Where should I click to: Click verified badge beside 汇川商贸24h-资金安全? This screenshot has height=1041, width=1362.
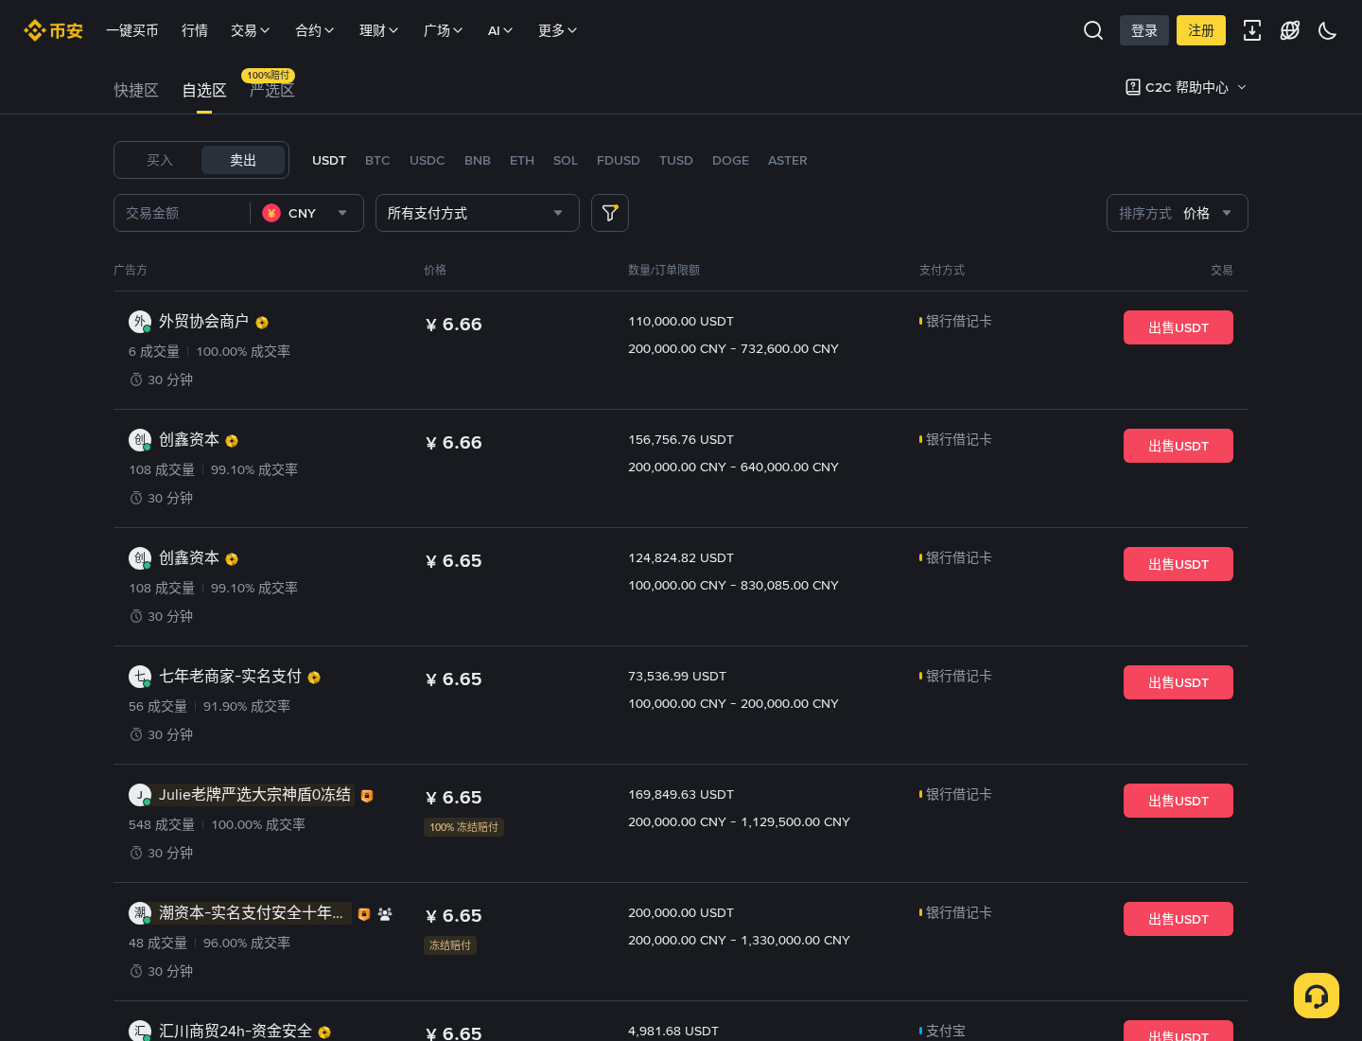pyautogui.click(x=324, y=1032)
